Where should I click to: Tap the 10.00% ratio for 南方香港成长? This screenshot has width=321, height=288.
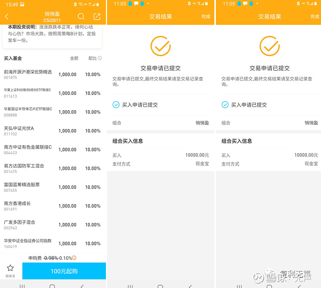(x=93, y=206)
